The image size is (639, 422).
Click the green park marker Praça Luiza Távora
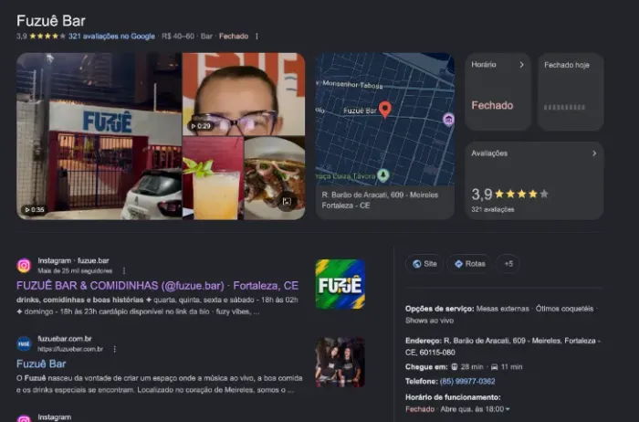click(x=382, y=175)
